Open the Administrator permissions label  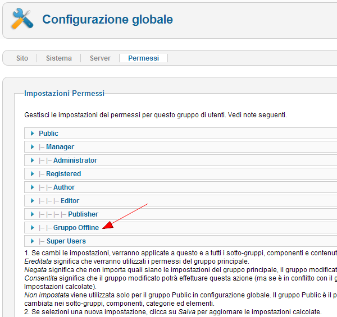click(75, 160)
